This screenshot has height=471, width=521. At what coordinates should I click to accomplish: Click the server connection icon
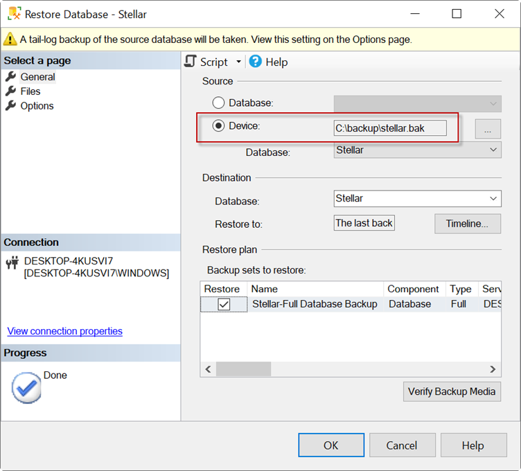(x=12, y=262)
